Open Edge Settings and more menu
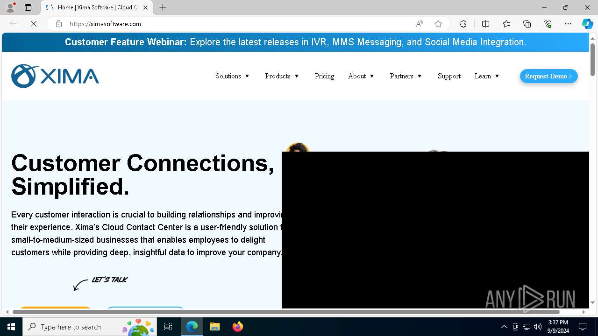 568,24
